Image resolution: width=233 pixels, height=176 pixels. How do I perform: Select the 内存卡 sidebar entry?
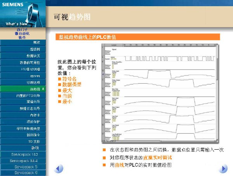pos(23,115)
